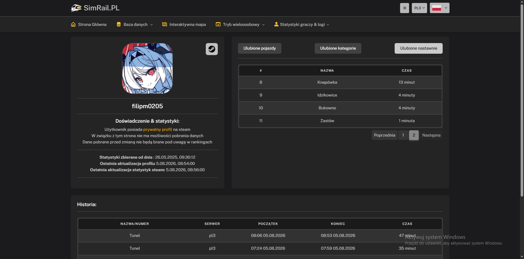Click the Interaktywna mapa map icon

tap(165, 24)
